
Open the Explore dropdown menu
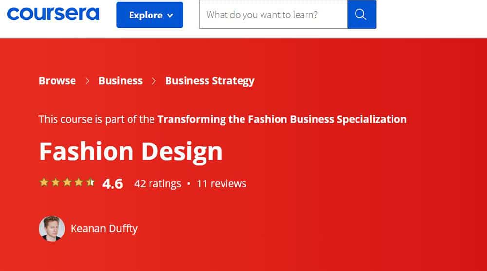point(150,15)
